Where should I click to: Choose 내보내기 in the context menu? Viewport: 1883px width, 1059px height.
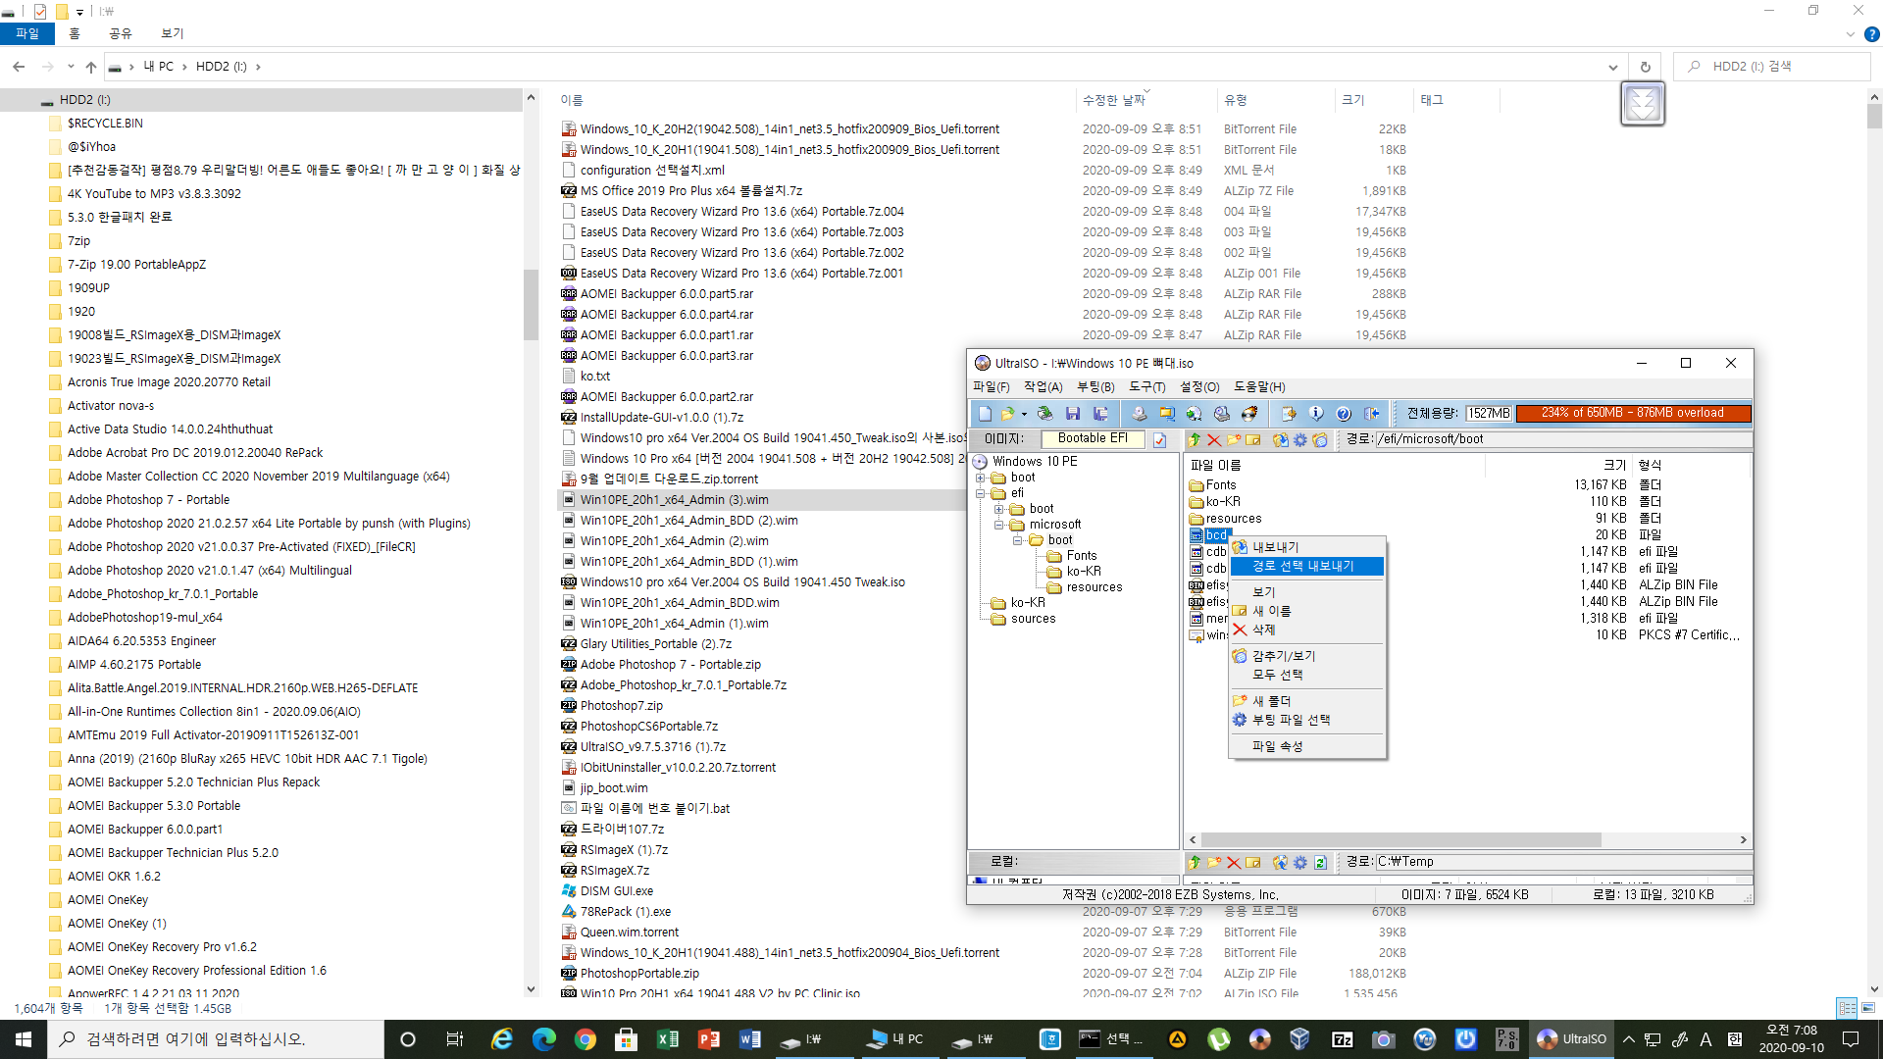[1306, 547]
